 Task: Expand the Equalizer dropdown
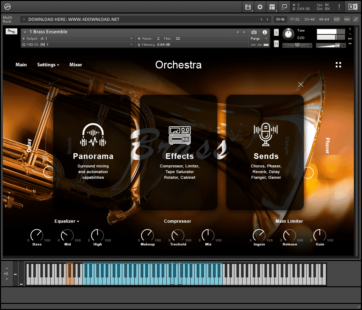click(67, 221)
